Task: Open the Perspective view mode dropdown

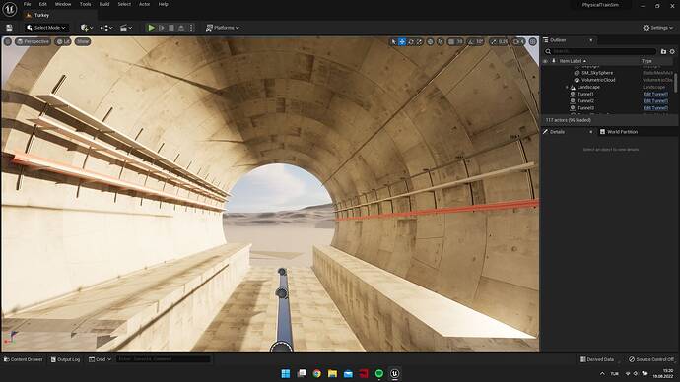Action: click(33, 41)
